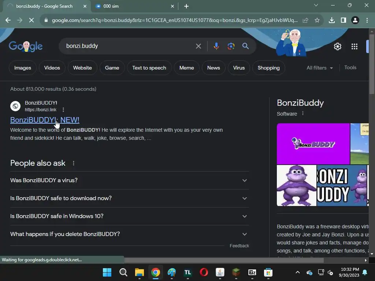Click the https://bonzi.link URL text
The height and width of the screenshot is (281, 375).
coord(41,110)
